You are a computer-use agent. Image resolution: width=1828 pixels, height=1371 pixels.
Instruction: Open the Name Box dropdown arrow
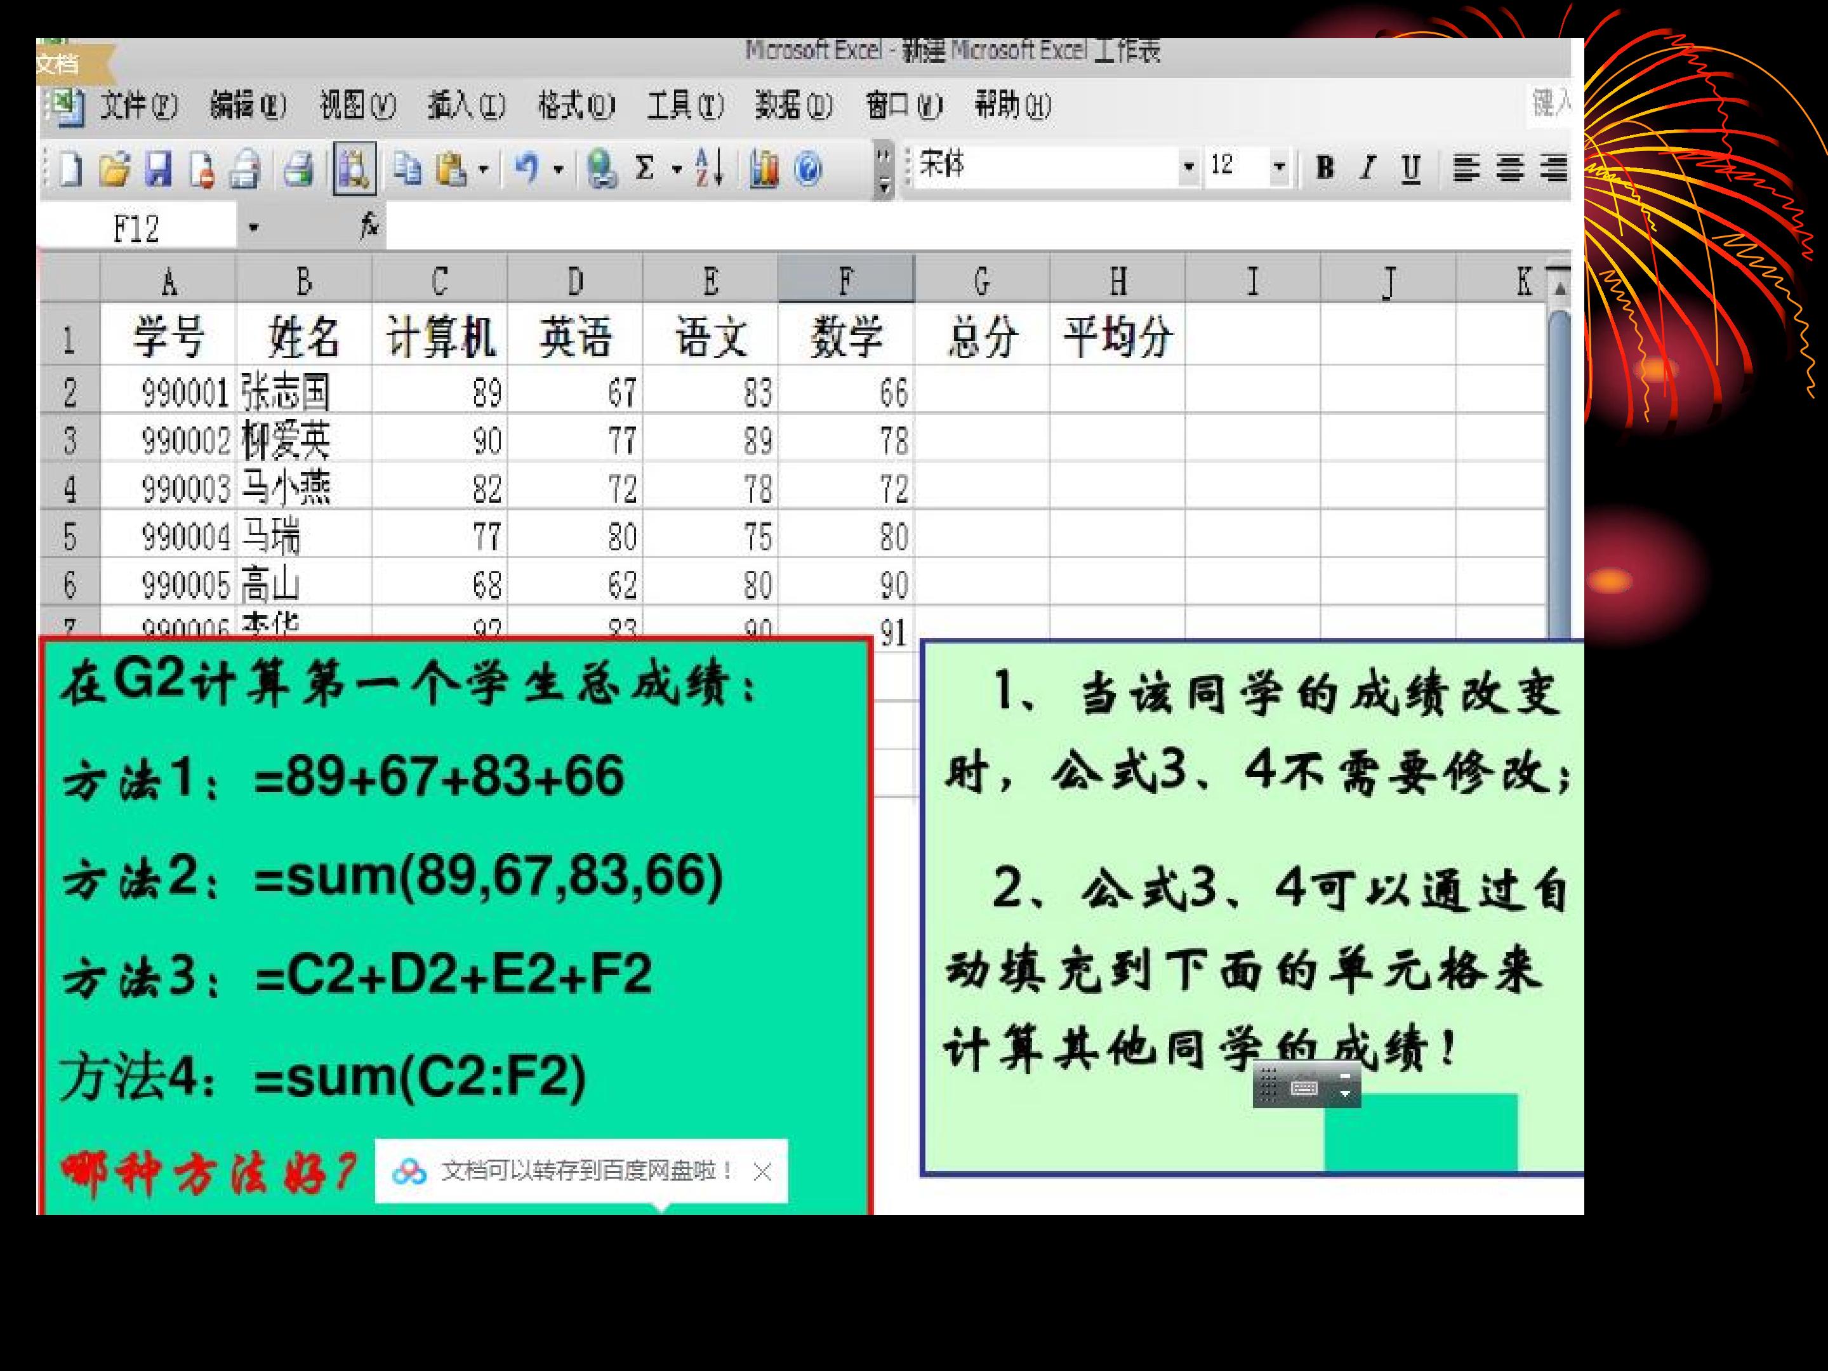(x=254, y=227)
